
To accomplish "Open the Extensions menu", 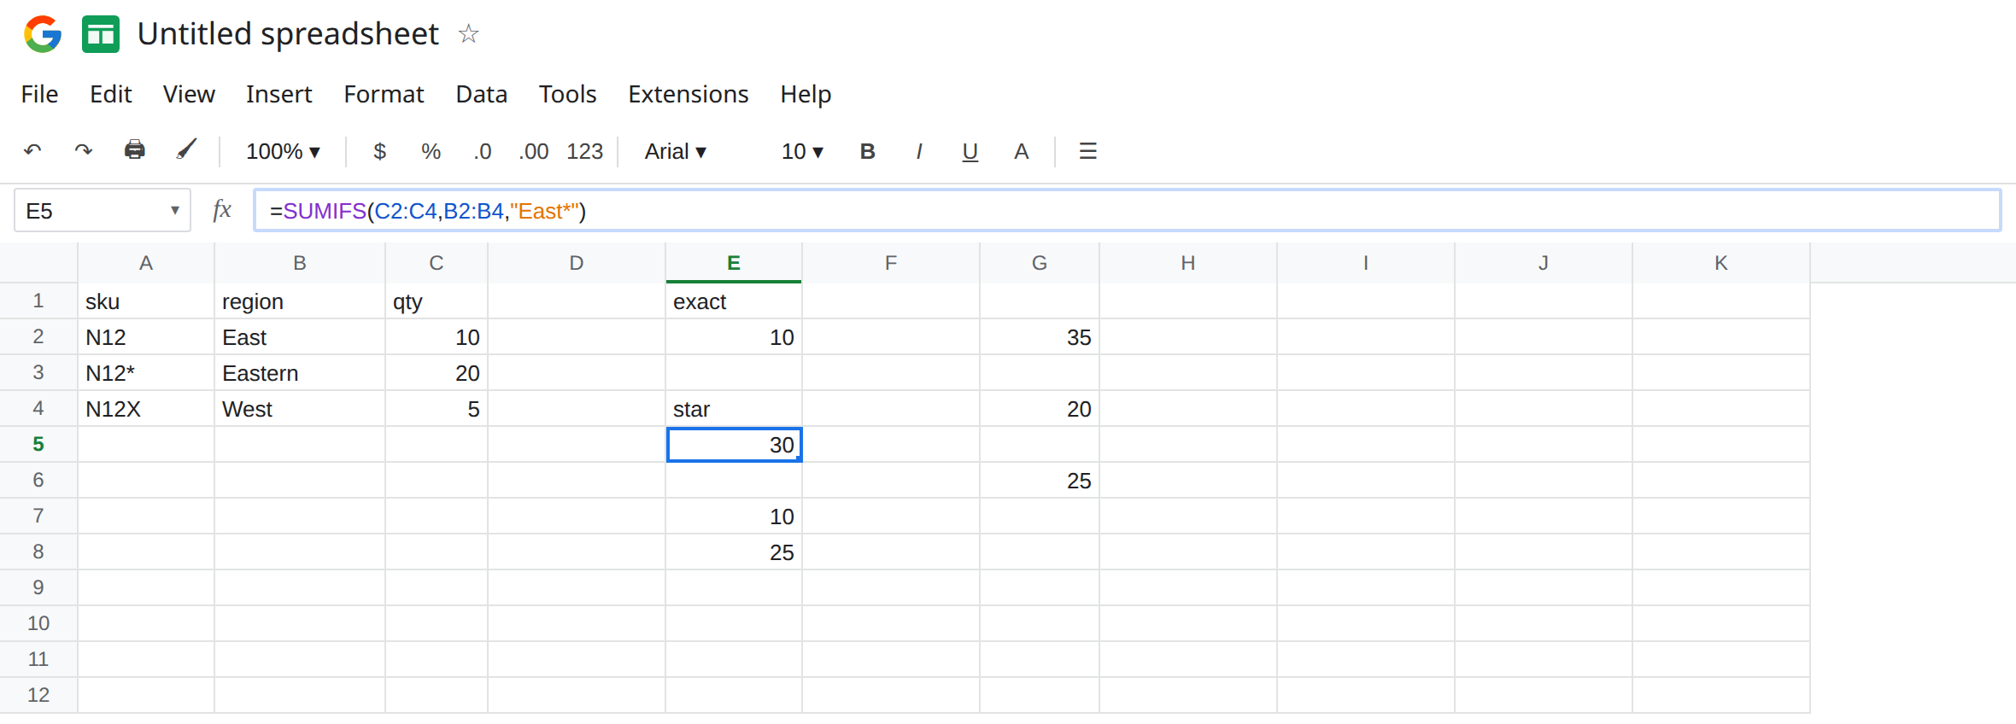I will [x=688, y=94].
